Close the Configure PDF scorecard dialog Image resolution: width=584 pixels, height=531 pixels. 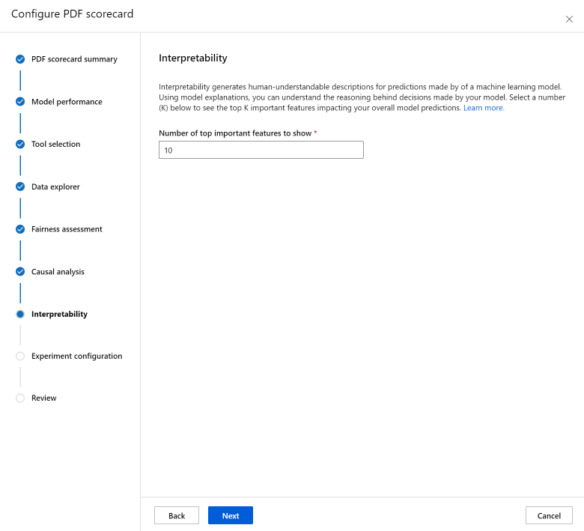point(569,19)
